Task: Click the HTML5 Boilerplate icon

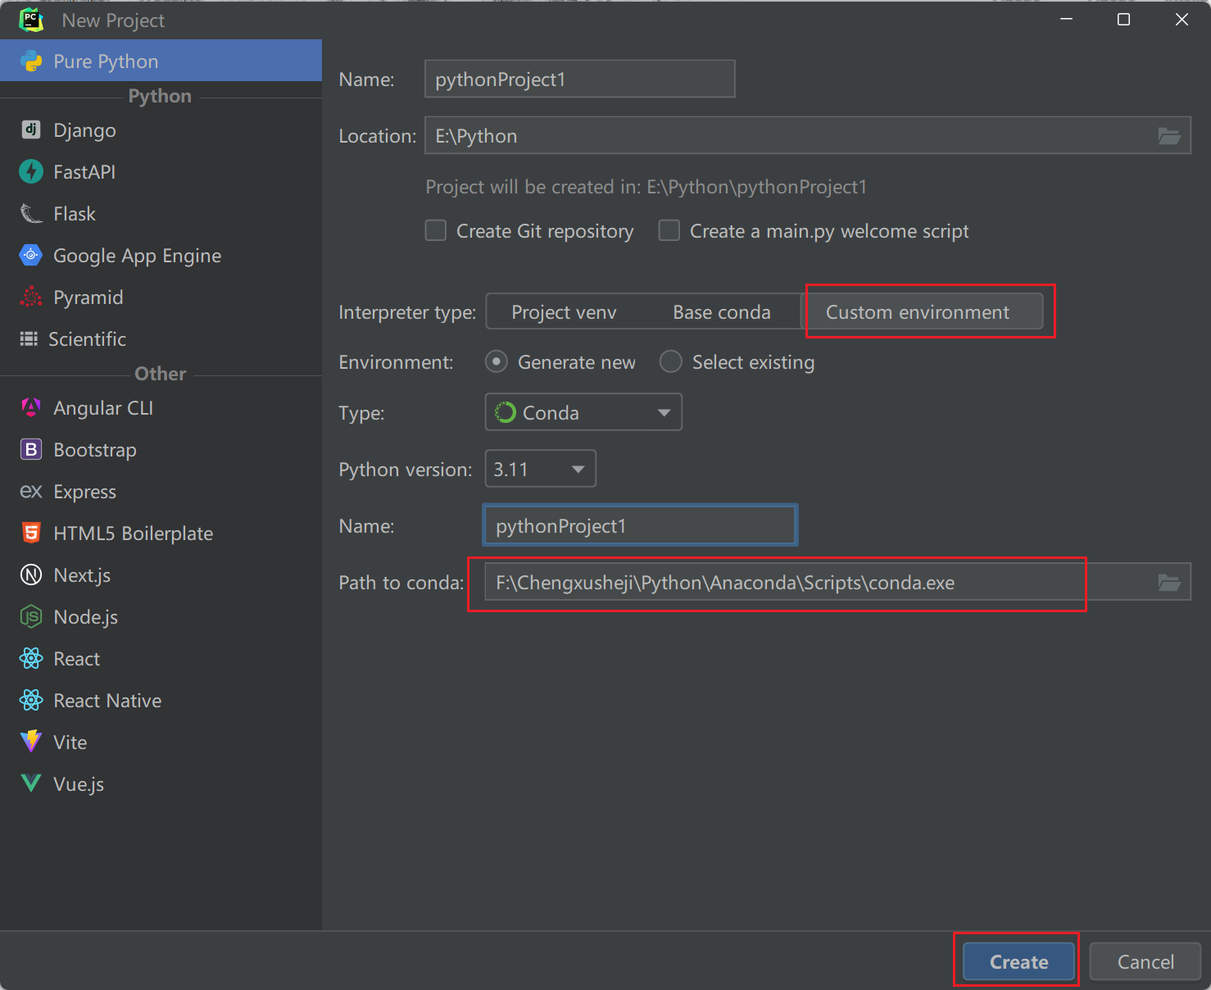Action: [31, 533]
